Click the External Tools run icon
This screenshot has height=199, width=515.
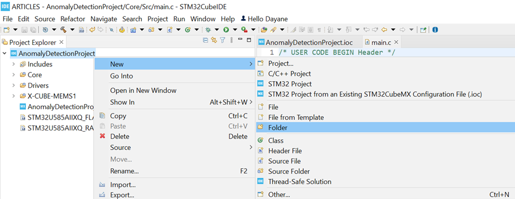(x=244, y=30)
